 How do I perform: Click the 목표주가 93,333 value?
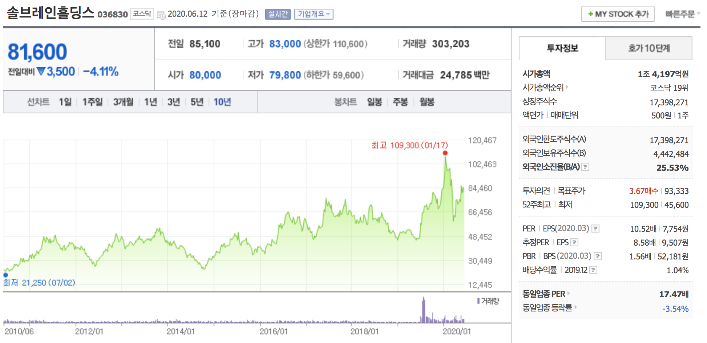(676, 191)
